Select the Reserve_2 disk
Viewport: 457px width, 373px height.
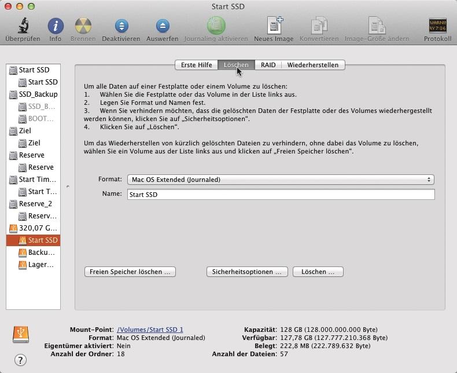[x=33, y=204]
